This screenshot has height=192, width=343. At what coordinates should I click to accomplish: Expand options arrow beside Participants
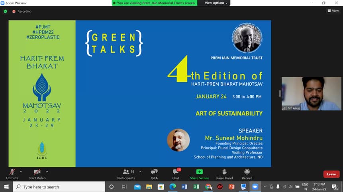point(140,172)
